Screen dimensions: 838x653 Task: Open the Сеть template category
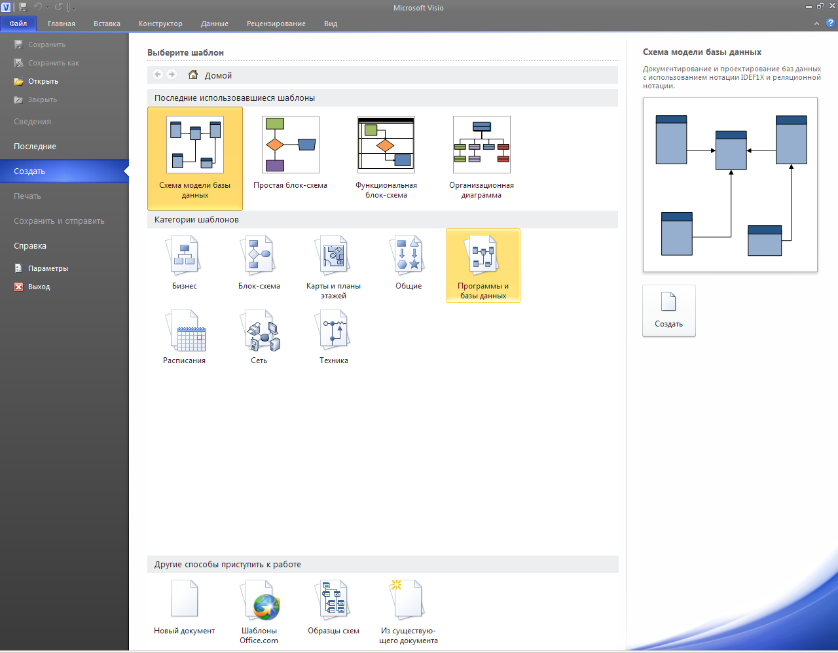pyautogui.click(x=259, y=338)
